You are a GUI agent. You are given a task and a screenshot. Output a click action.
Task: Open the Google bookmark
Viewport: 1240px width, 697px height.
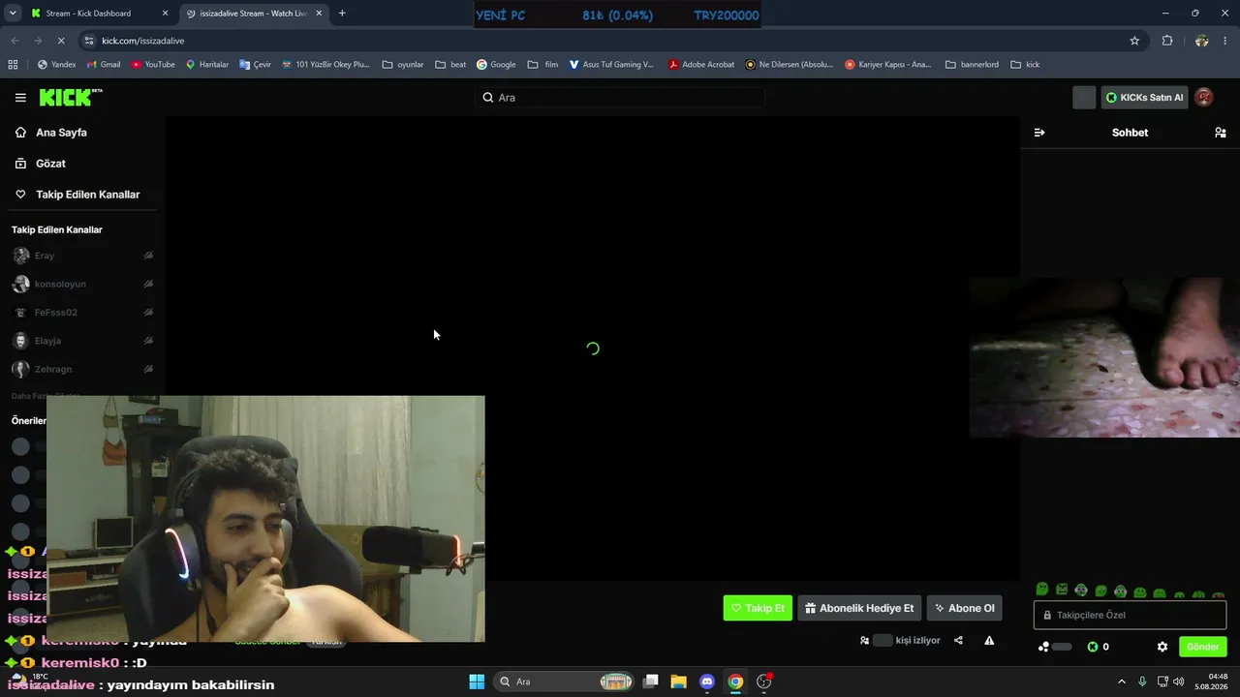point(496,65)
